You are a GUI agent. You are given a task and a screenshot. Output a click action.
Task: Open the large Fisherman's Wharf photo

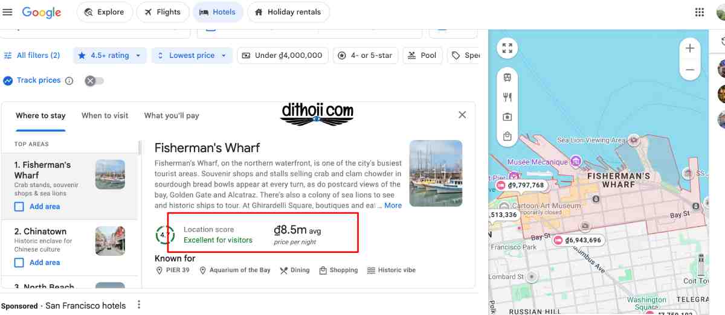pos(436,173)
